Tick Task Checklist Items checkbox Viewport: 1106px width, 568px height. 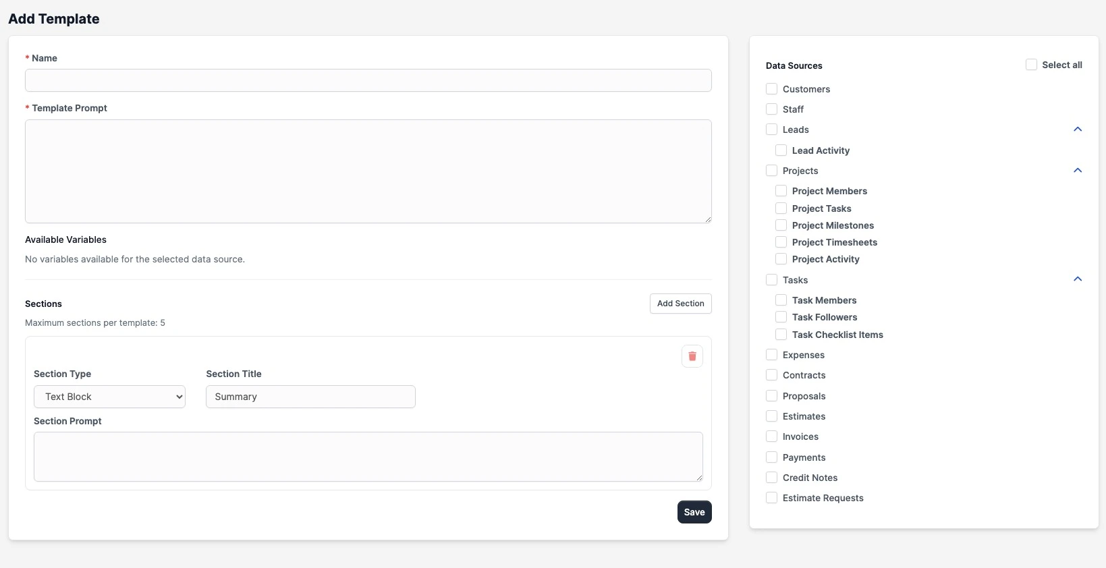781,335
